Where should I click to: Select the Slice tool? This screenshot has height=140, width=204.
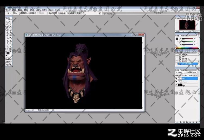point(11,27)
